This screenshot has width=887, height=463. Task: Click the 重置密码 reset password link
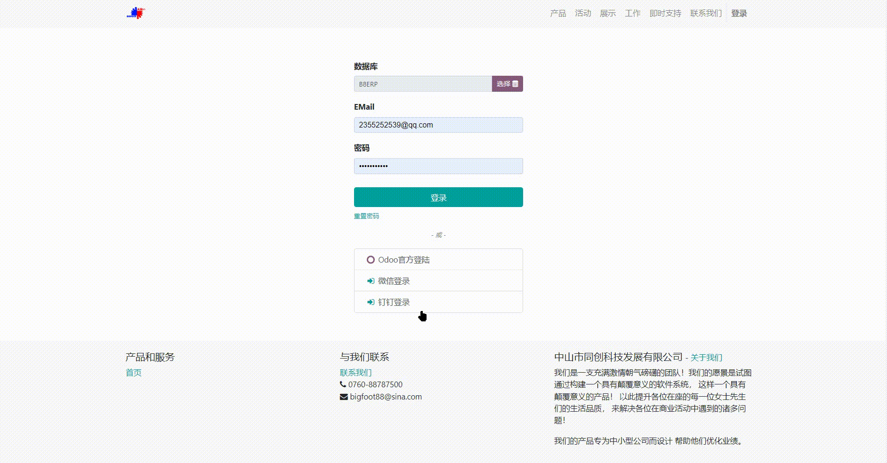tap(366, 216)
